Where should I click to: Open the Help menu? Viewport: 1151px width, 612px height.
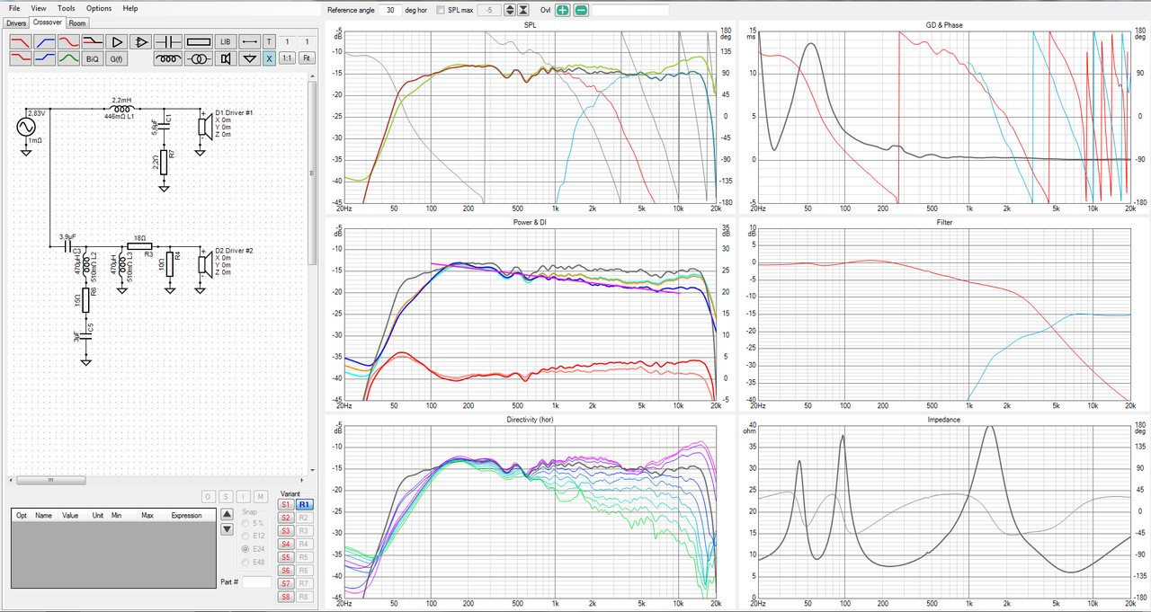130,8
